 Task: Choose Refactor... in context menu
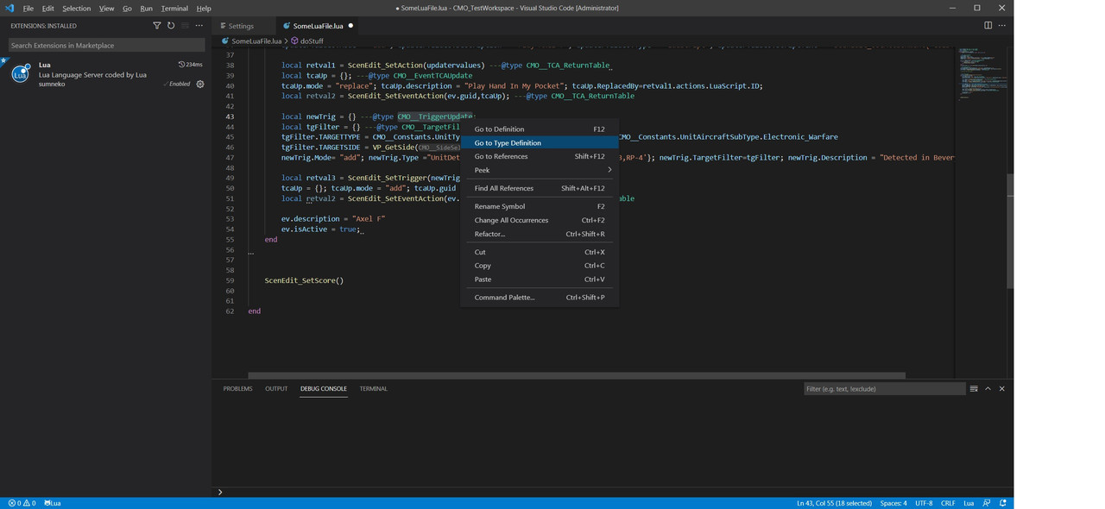pyautogui.click(x=540, y=234)
